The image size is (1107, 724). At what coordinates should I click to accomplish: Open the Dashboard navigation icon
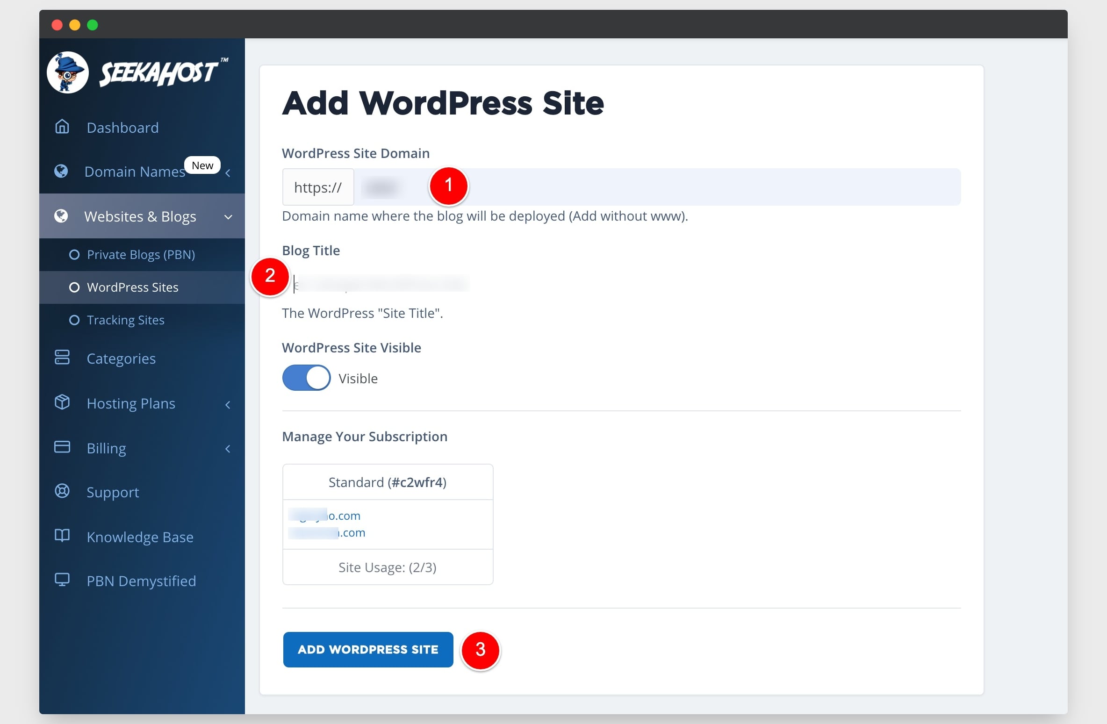click(63, 127)
